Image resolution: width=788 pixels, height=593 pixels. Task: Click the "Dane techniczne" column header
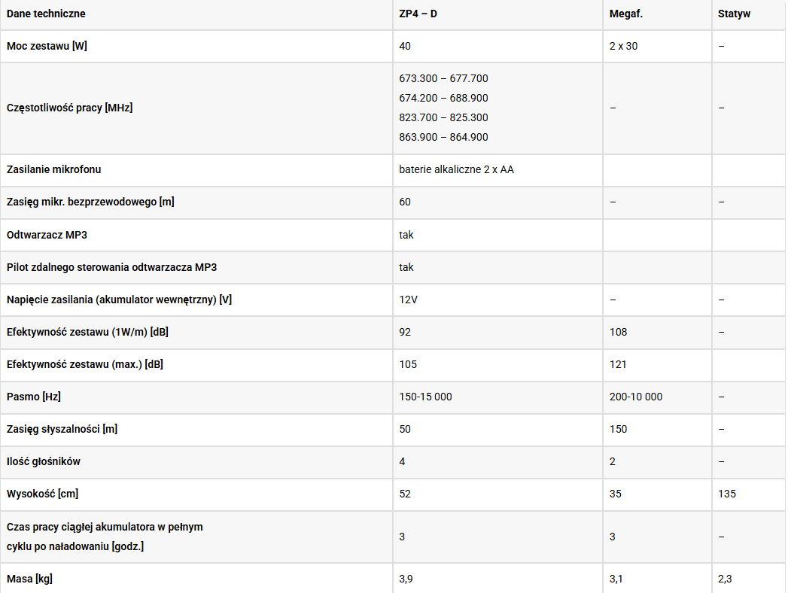point(46,14)
